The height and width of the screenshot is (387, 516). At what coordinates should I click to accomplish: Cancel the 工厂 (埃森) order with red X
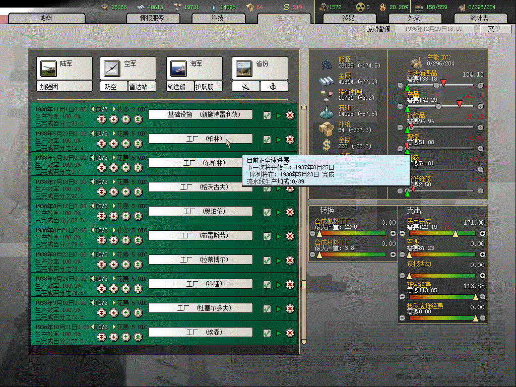point(290,333)
